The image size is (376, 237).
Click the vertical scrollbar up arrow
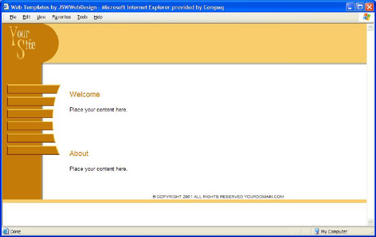click(x=370, y=27)
